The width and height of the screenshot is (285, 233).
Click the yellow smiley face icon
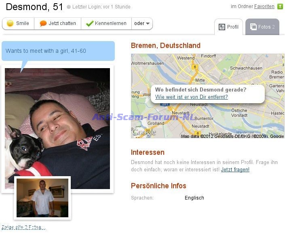pyautogui.click(x=10, y=23)
